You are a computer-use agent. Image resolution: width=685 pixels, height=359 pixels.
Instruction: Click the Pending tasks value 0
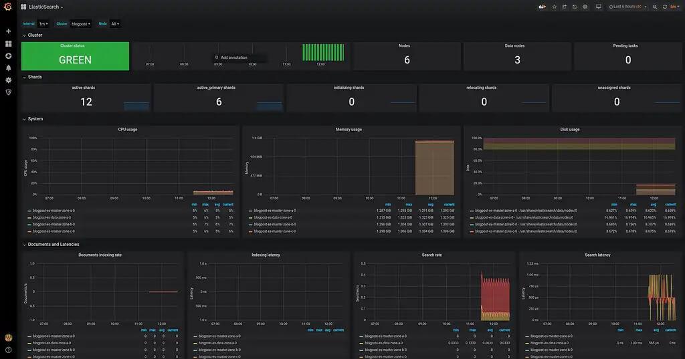coord(627,60)
